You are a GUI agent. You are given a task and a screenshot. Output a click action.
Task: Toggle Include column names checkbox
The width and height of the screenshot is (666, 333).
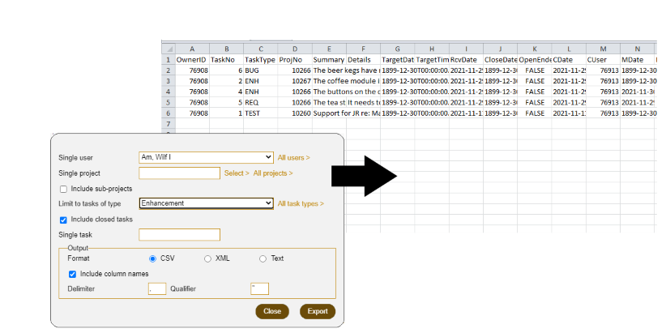pyautogui.click(x=73, y=274)
